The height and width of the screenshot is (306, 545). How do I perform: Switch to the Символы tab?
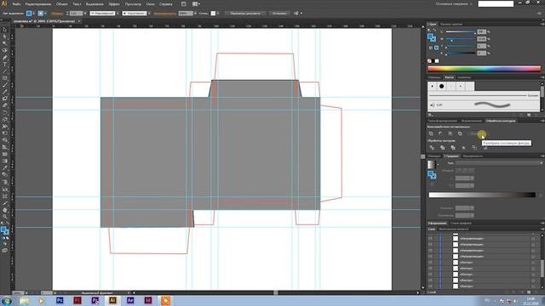464,77
